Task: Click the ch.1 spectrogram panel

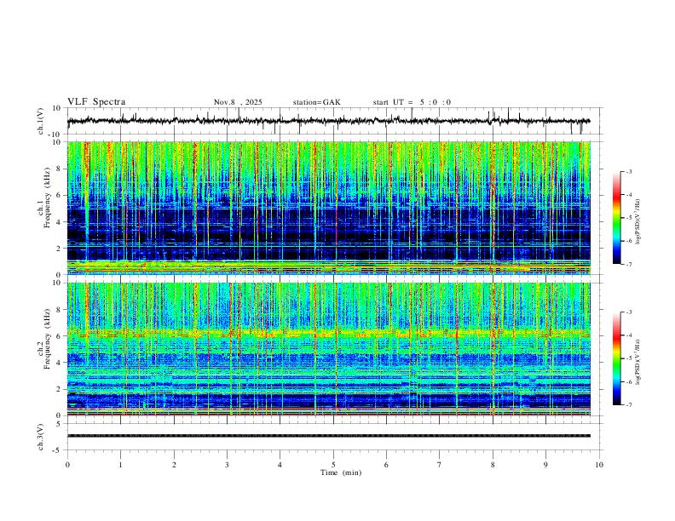Action: click(x=329, y=208)
